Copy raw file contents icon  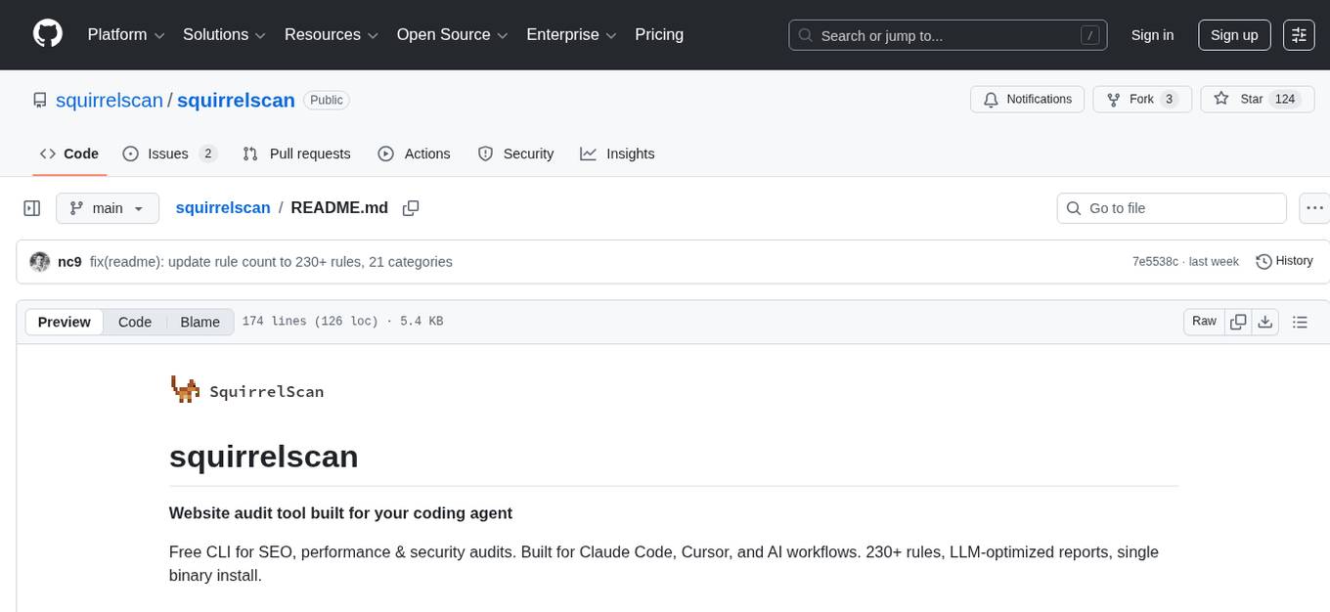pos(1238,322)
